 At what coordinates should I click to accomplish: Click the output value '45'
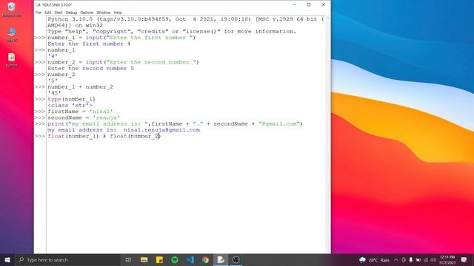(54, 93)
